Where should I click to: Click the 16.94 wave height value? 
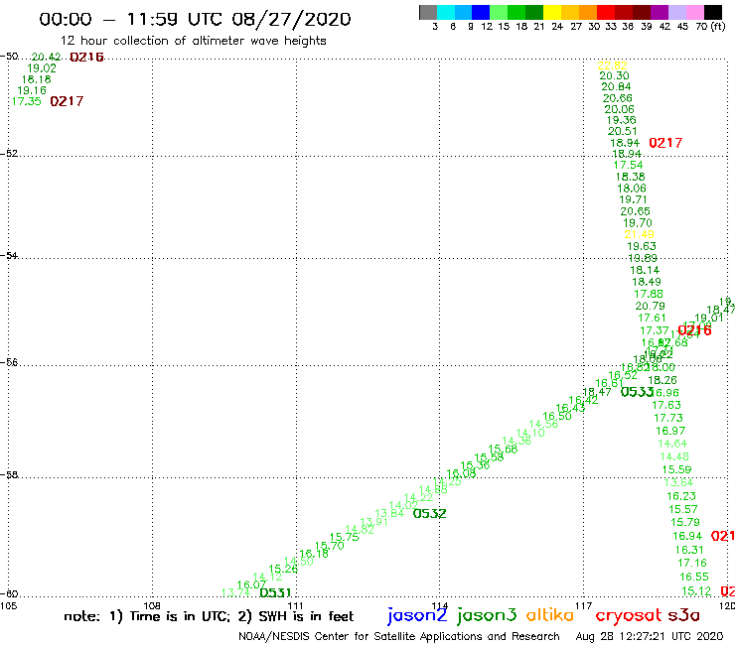coord(687,536)
